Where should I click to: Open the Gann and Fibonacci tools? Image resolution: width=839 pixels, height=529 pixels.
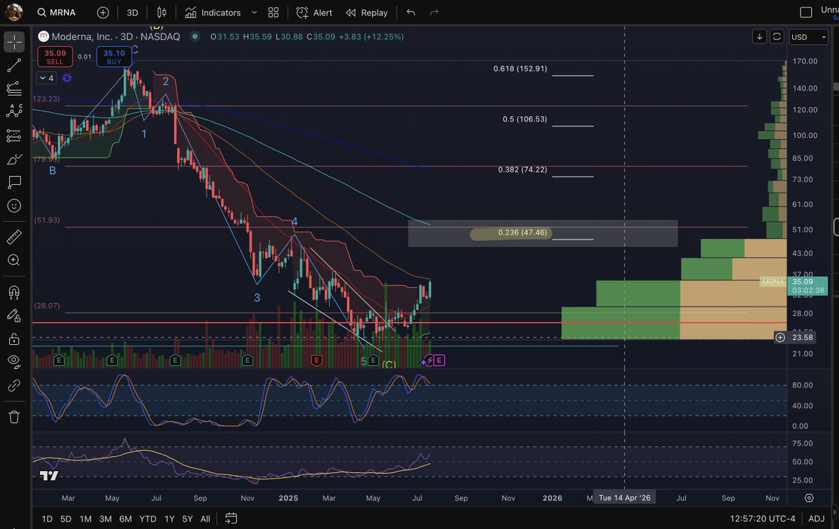click(14, 88)
